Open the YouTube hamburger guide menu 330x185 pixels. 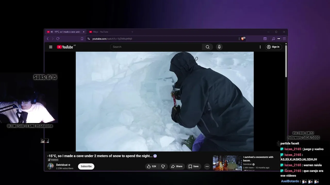[51, 47]
